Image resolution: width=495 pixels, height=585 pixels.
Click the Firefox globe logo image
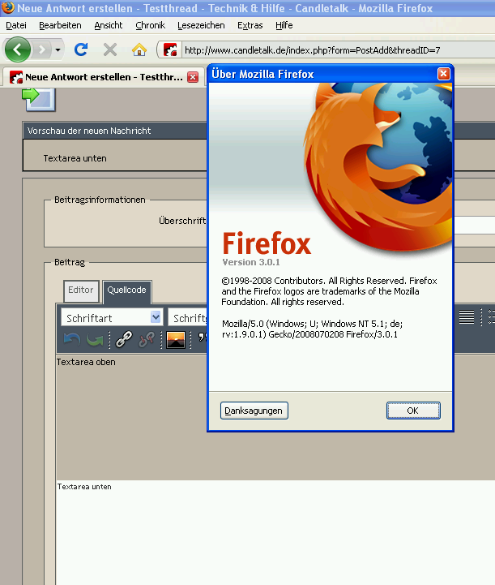coord(378,167)
